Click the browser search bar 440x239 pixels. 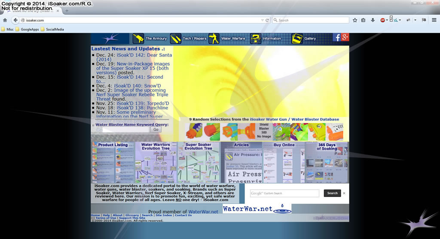pyautogui.click(x=310, y=20)
